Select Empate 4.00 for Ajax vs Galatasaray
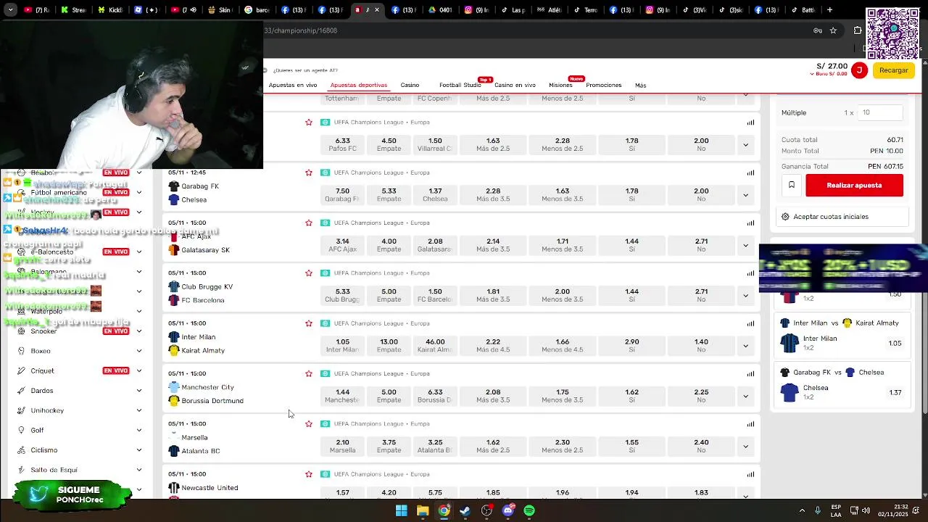 [389, 245]
